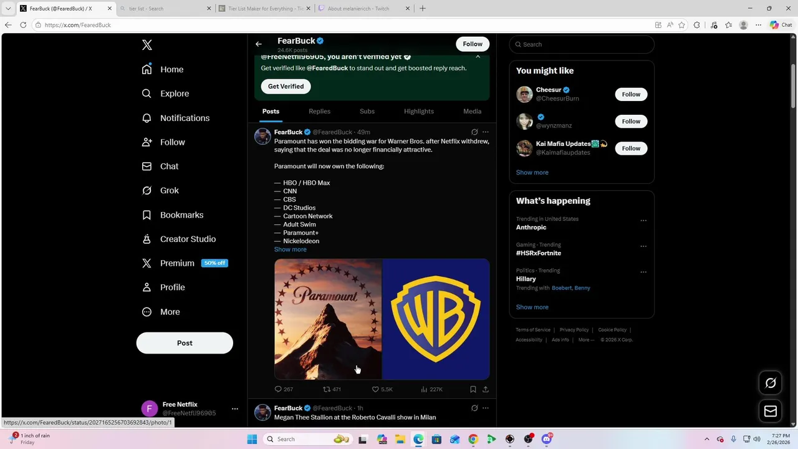Click Grok icon on the Paramount post
Screen dimensions: 798x449
click(474, 132)
